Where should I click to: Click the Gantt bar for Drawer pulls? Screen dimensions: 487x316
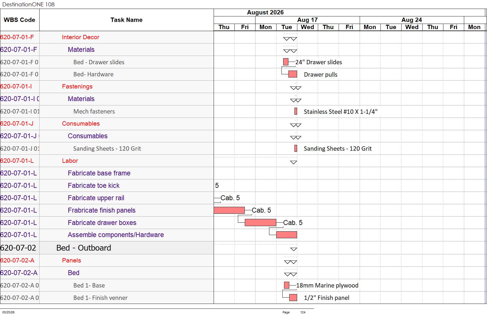pyautogui.click(x=293, y=74)
